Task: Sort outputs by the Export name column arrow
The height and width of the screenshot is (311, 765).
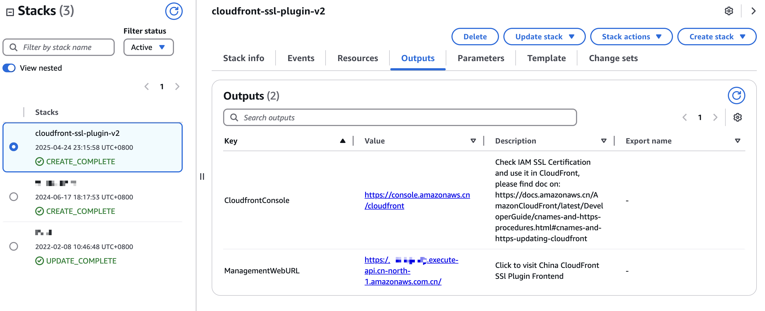Action: (x=737, y=141)
